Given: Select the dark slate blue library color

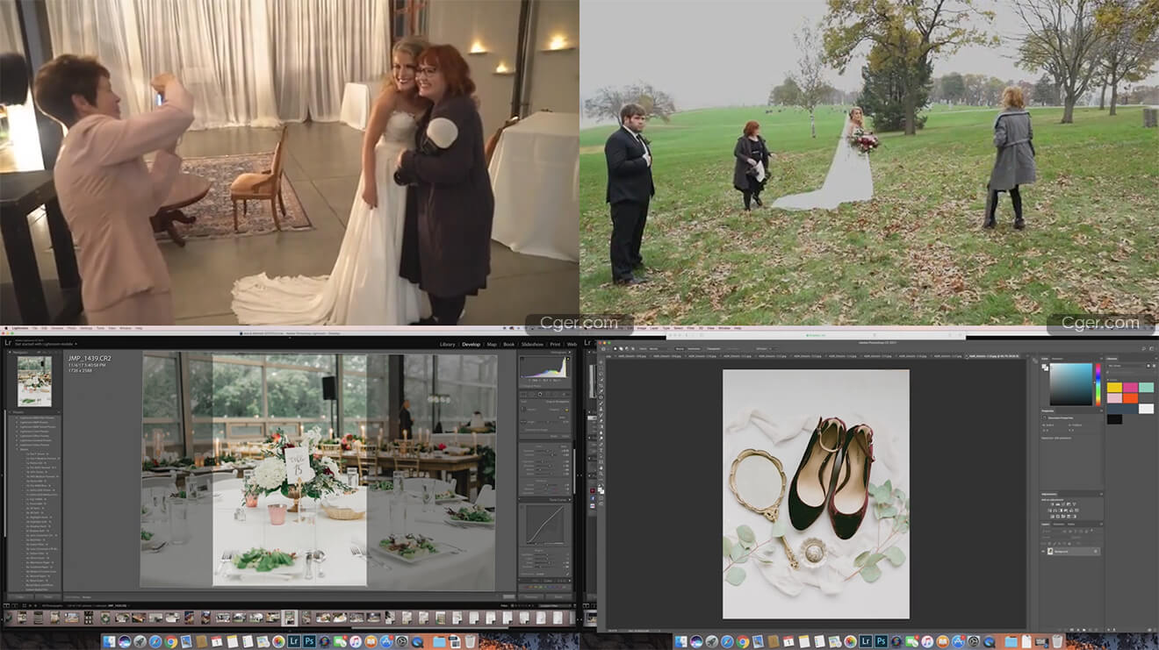Looking at the screenshot, I should (1122, 409).
